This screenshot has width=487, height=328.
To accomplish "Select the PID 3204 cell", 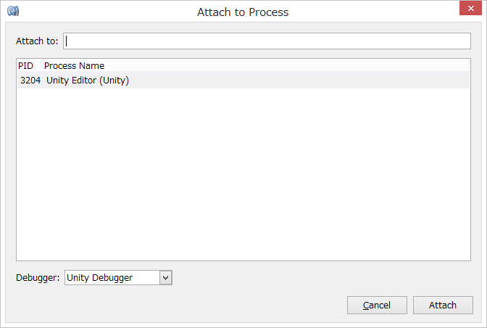I will [30, 81].
